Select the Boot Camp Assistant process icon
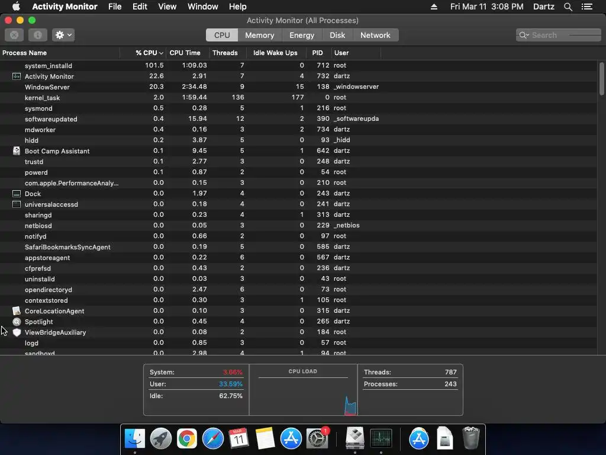Screen dimensions: 606x455 [17, 151]
